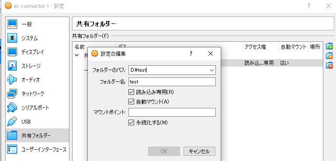Close the ec-connector 1 settings window

(x=329, y=6)
